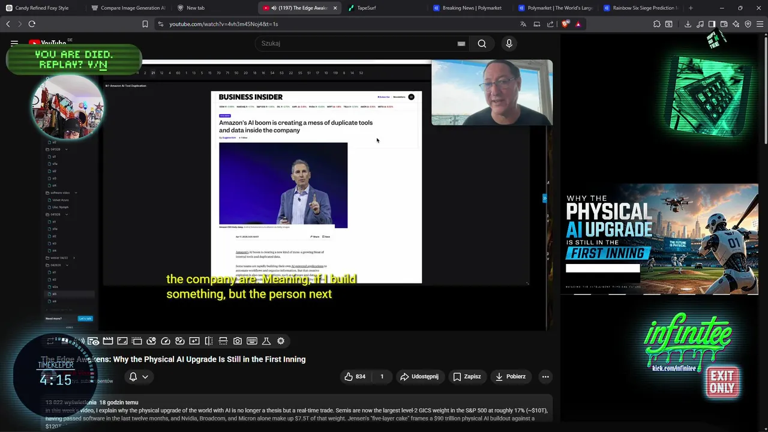Bookmark this page using bookmark icon
The height and width of the screenshot is (432, 768).
coord(145,24)
